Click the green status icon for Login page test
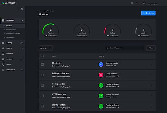Viewport: 167px width, 113px height. click(101, 106)
